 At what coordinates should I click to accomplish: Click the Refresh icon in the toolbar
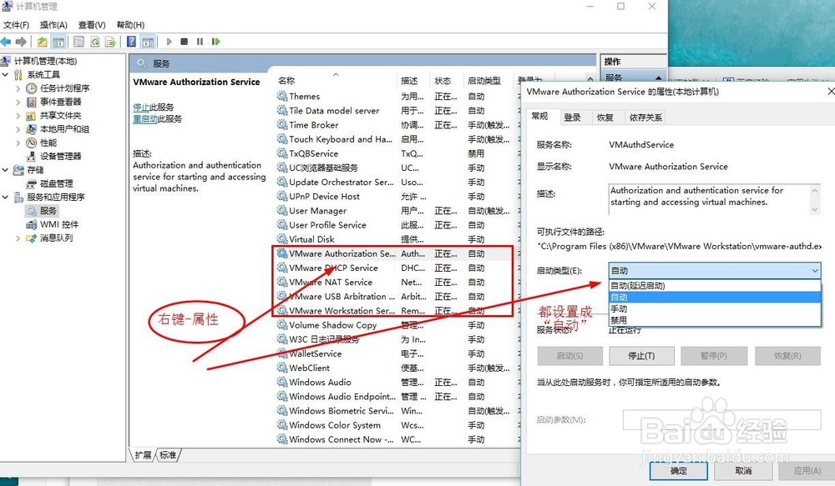click(x=94, y=41)
